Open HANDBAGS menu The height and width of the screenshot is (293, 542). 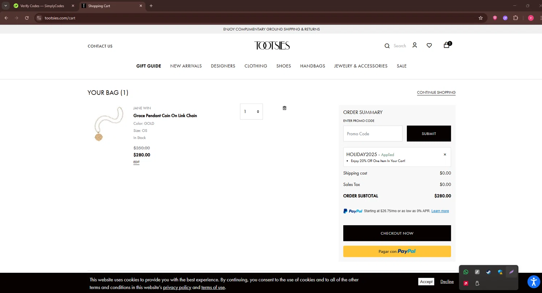point(313,66)
